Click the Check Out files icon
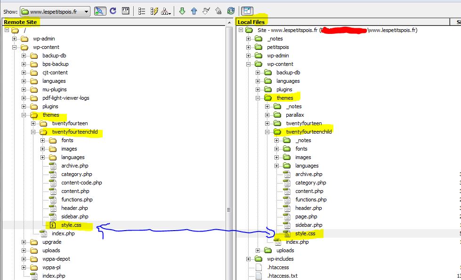Image resolution: width=461 pixels, height=280 pixels. coord(206,11)
